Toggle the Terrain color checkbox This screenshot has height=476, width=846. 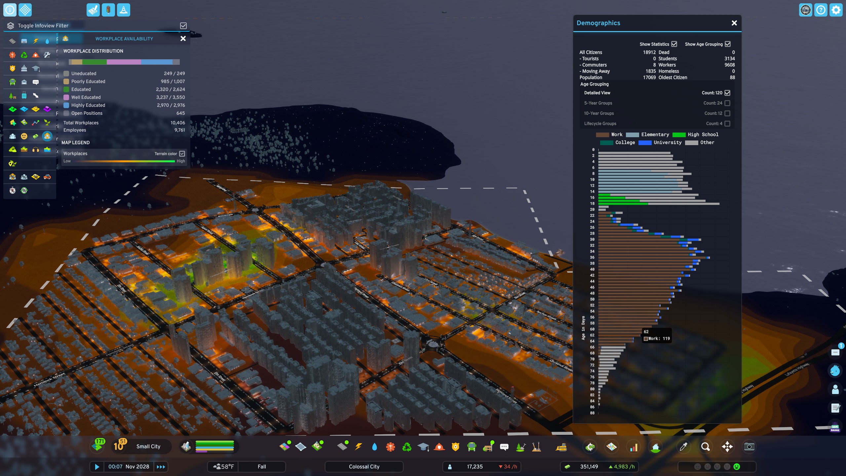coord(182,154)
